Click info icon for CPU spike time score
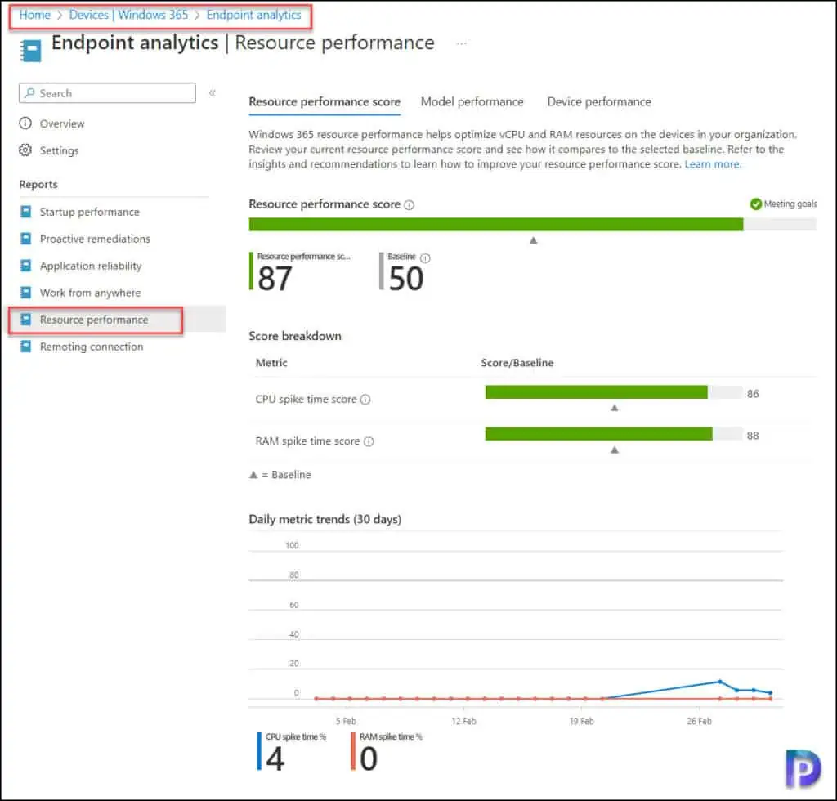Screen dimensions: 837x801 tap(365, 399)
